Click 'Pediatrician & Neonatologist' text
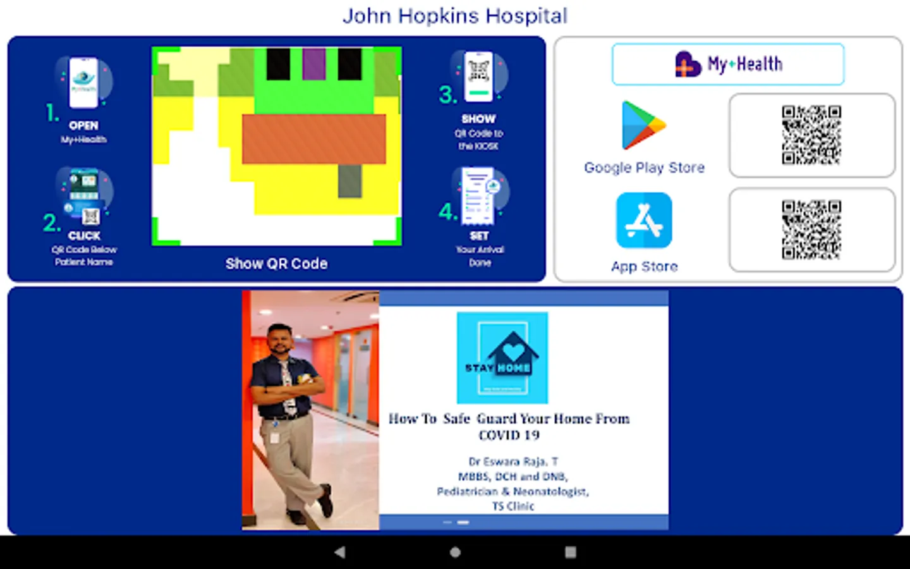Viewport: 910px width, 569px height. point(513,491)
